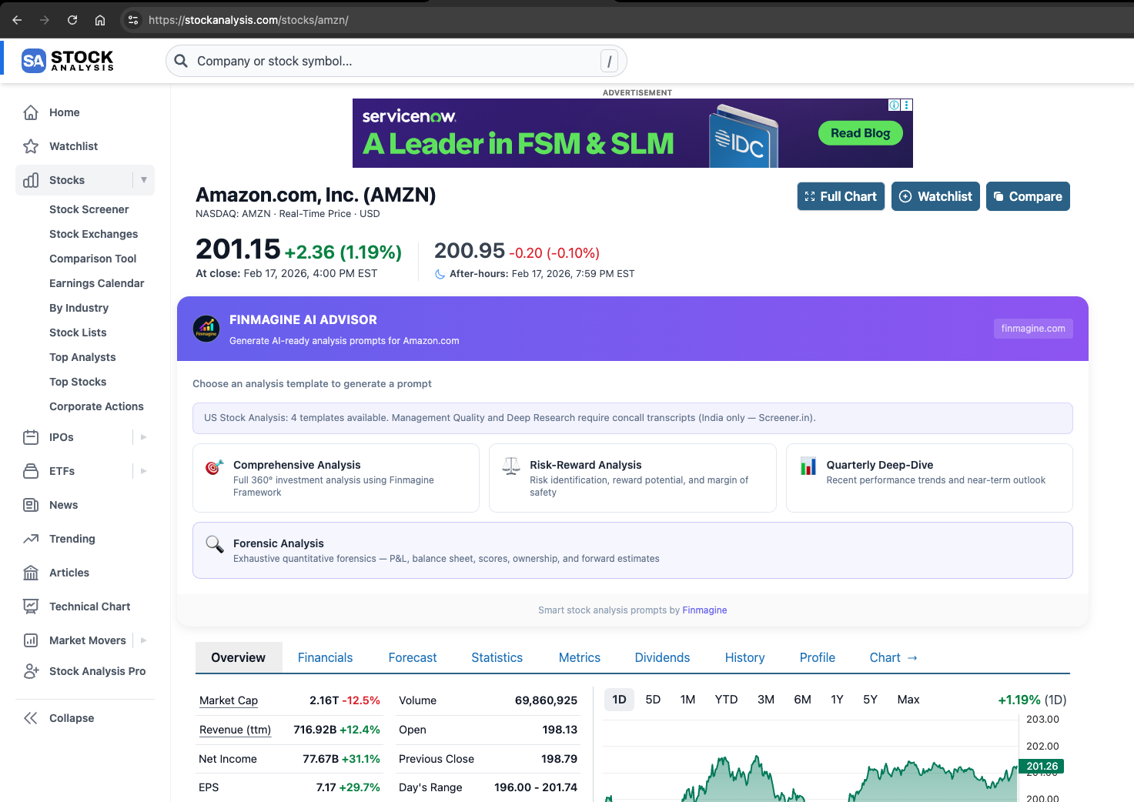Collapse the Stocks sidebar submenu

[x=144, y=179]
